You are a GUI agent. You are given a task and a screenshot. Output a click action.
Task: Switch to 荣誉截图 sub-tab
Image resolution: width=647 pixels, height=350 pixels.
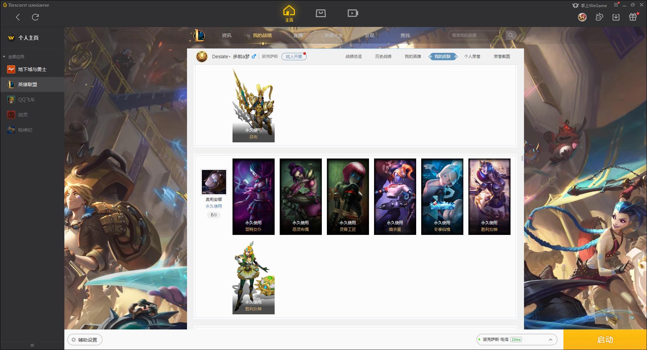[x=502, y=57]
